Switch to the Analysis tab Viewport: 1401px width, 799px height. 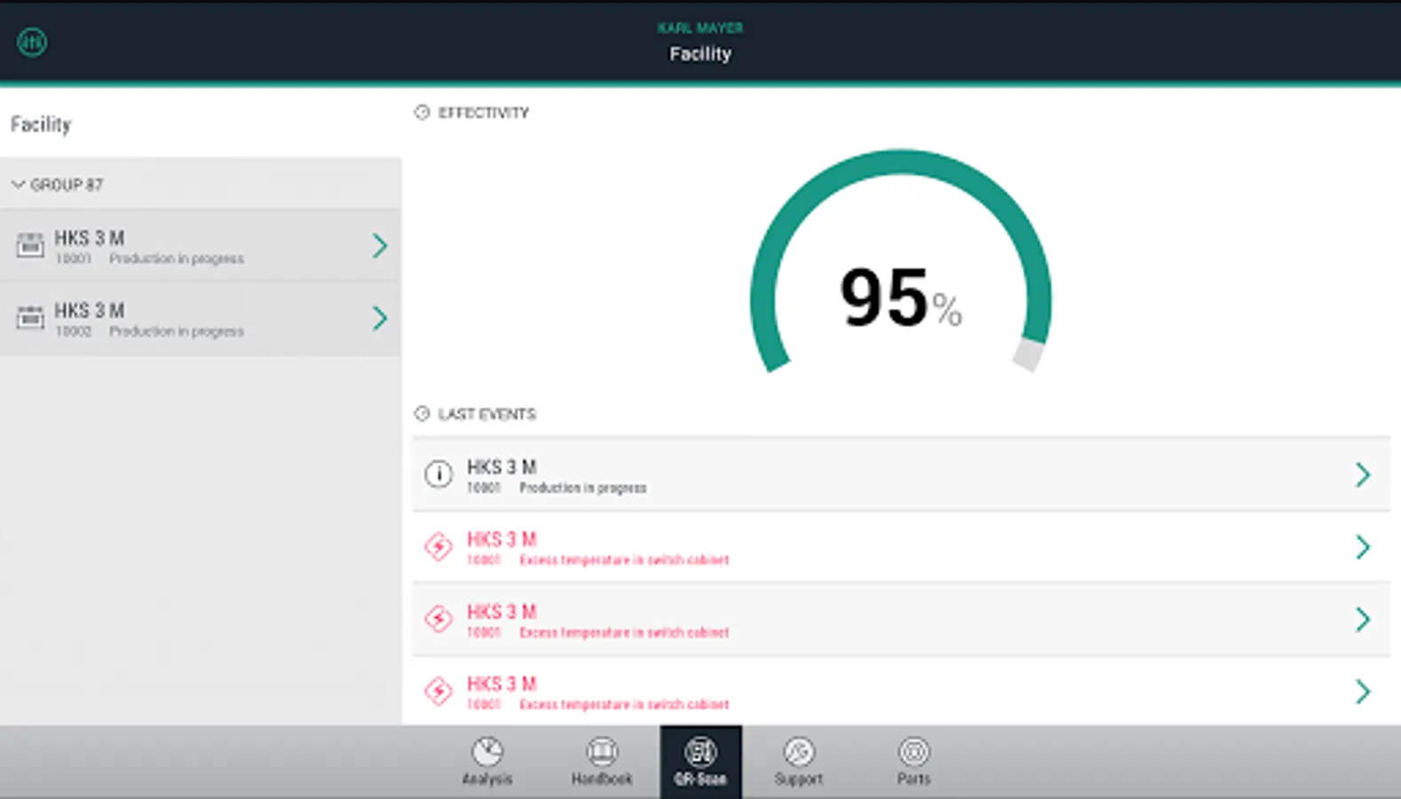(x=487, y=762)
